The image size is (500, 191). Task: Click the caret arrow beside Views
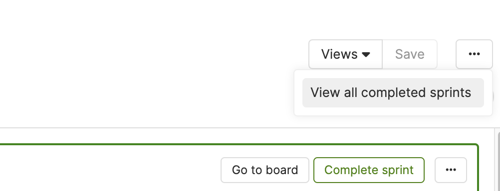(366, 55)
